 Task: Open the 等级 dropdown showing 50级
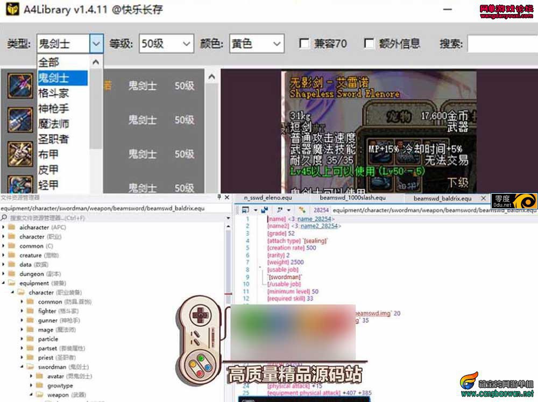pyautogui.click(x=166, y=44)
